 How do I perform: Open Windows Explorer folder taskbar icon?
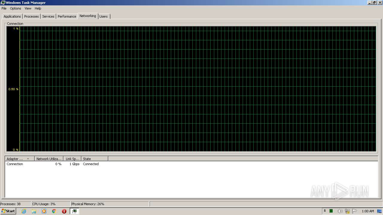click(34, 211)
